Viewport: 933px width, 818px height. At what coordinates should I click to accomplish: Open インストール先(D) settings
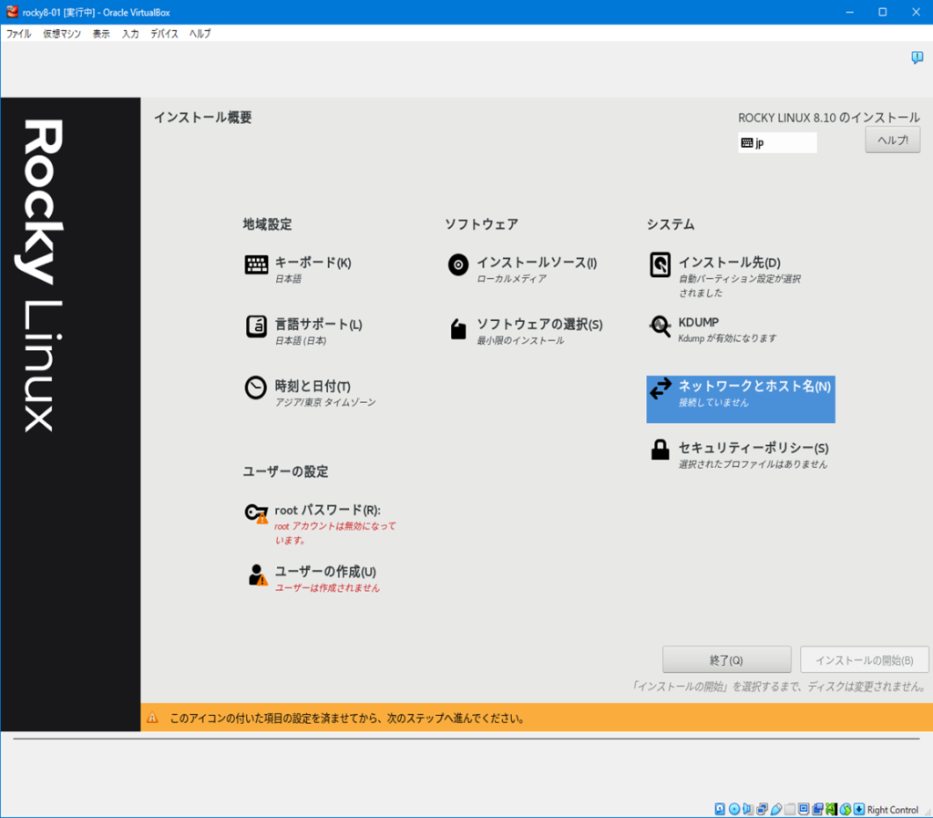[x=730, y=263]
